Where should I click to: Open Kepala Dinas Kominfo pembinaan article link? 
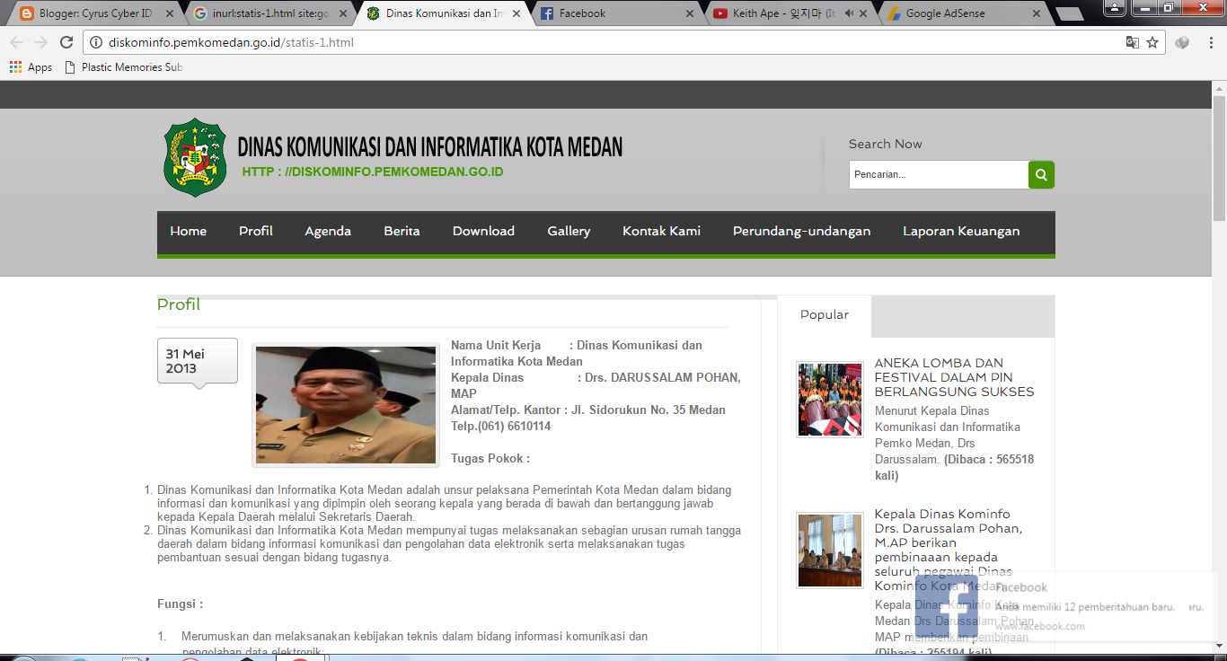pyautogui.click(x=949, y=550)
